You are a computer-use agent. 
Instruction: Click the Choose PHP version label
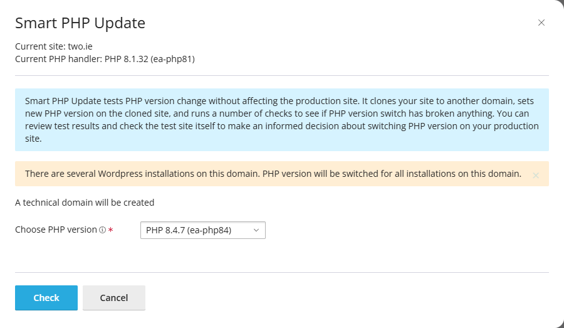point(56,230)
